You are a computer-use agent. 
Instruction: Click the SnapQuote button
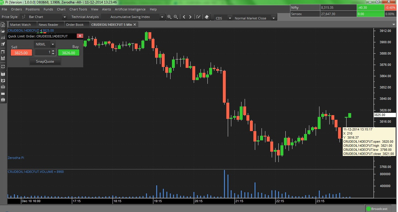pyautogui.click(x=45, y=61)
